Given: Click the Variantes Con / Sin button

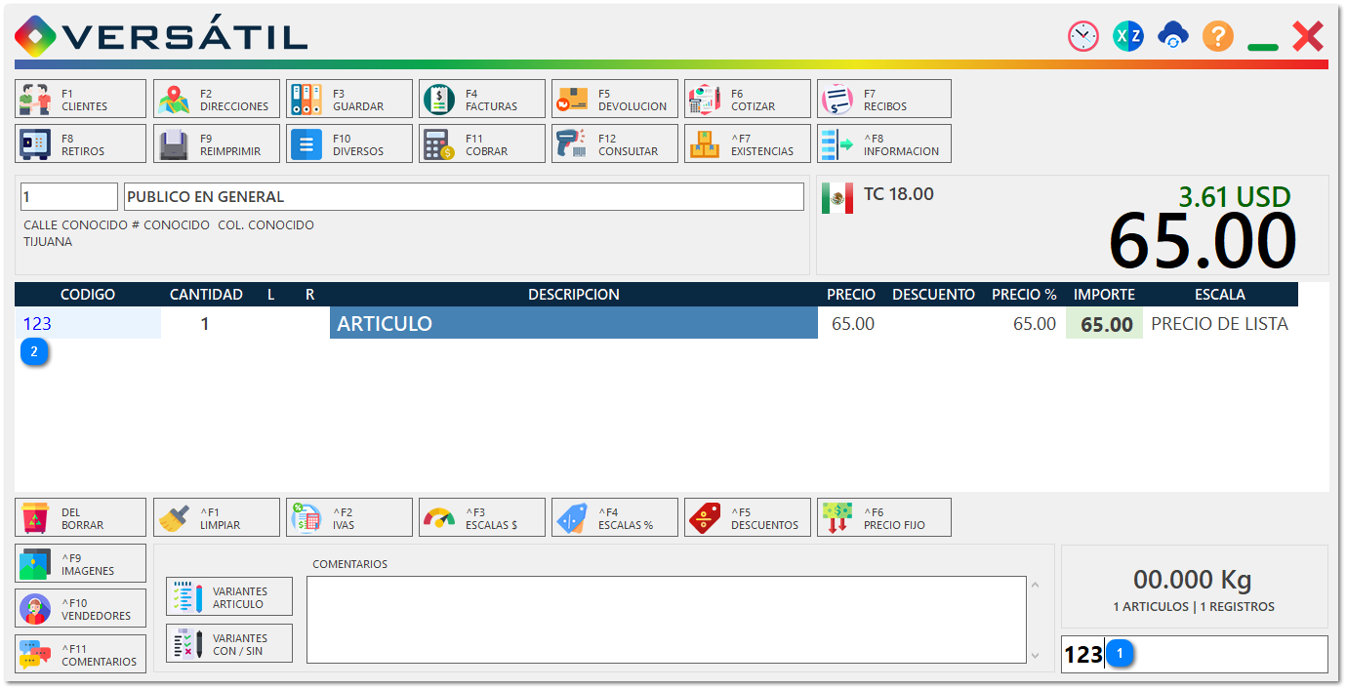Looking at the screenshot, I should pyautogui.click(x=229, y=644).
